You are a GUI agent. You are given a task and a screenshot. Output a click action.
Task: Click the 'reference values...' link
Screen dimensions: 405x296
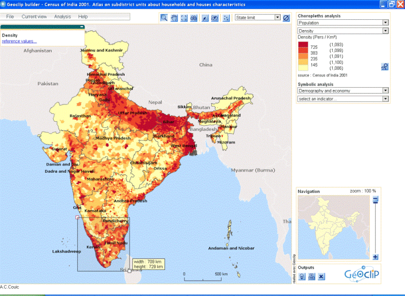click(x=19, y=41)
